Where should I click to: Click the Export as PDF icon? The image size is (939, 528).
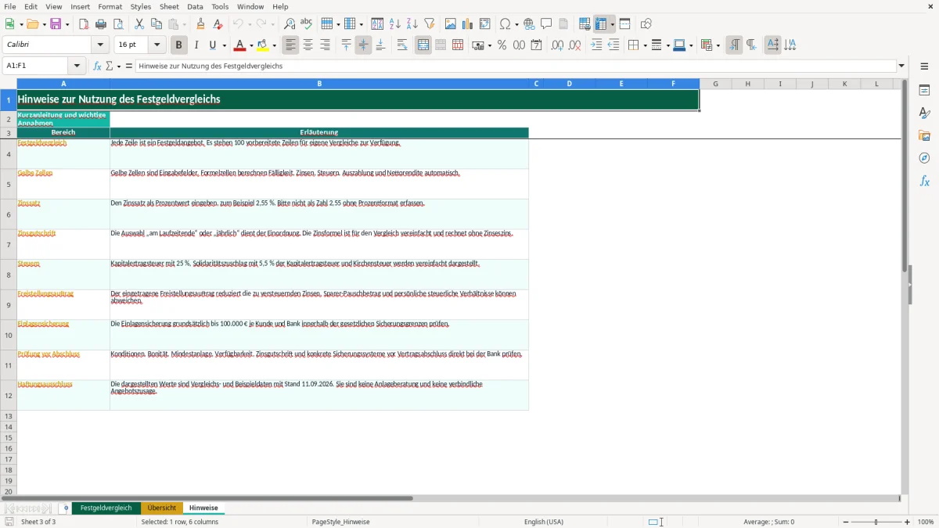point(83,24)
